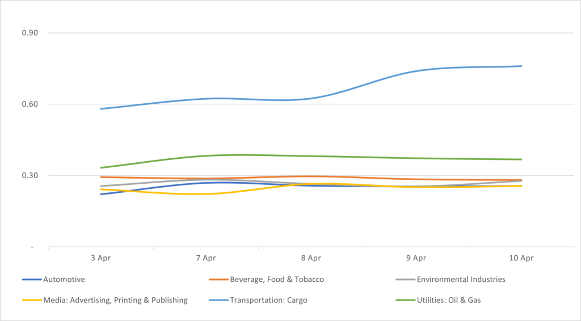The image size is (581, 321).
Task: Click the Transportation: Cargo legend label
Action: pos(268,300)
